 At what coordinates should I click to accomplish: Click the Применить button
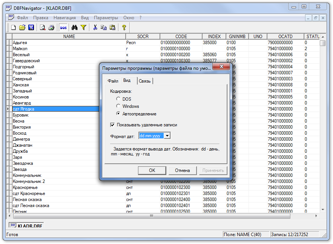pyautogui.click(x=213, y=170)
